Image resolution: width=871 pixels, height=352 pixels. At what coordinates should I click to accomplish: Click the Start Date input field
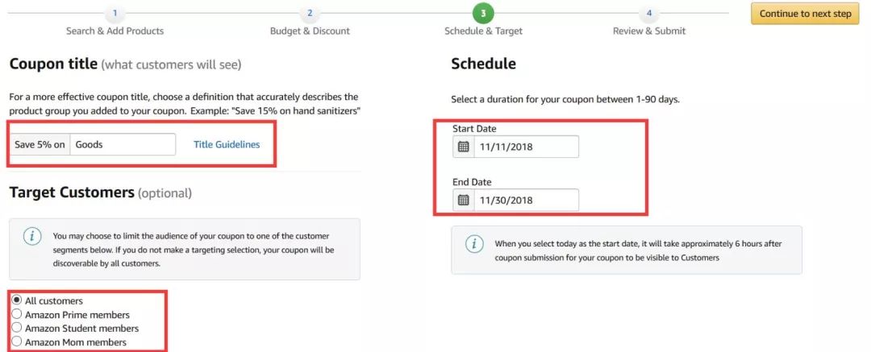coord(525,147)
